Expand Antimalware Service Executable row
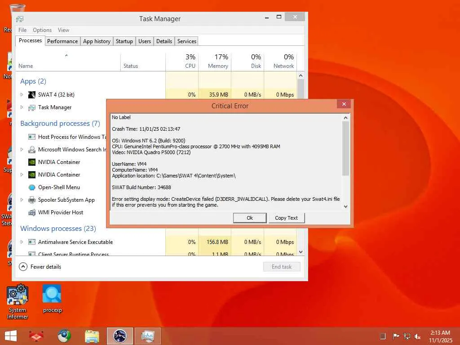 tap(22, 242)
